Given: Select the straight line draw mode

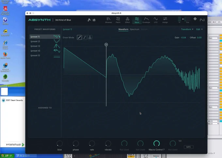Looking at the screenshot, I should (79, 37).
